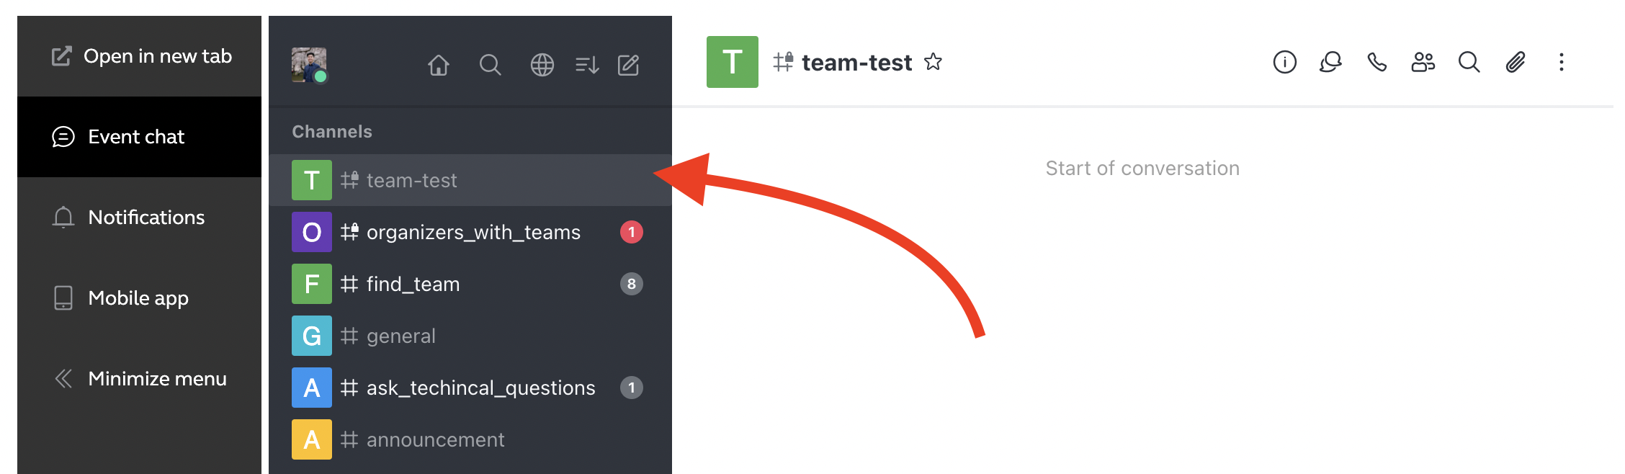This screenshot has height=474, width=1625.
Task: Open the discussions chat bubbles icon
Action: coord(1330,63)
